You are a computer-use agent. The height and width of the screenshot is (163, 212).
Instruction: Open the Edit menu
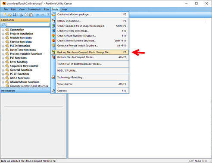pos(13,9)
